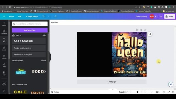This screenshot has width=176, height=99.
Task: Reload the browser page
Action: (x=10, y=7)
